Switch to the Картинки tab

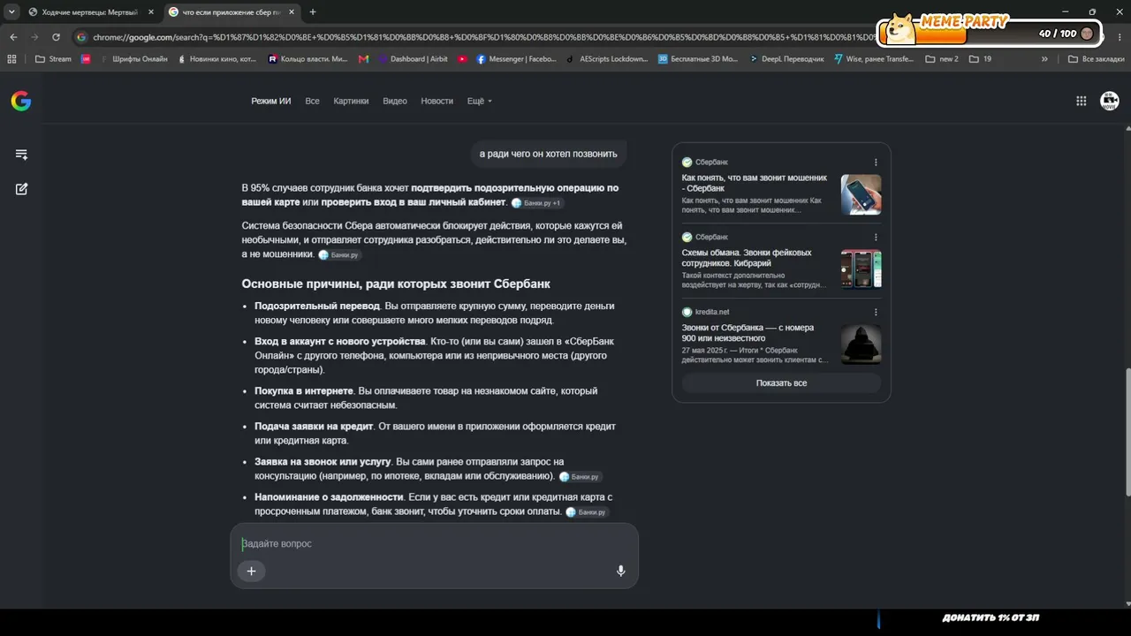(351, 102)
